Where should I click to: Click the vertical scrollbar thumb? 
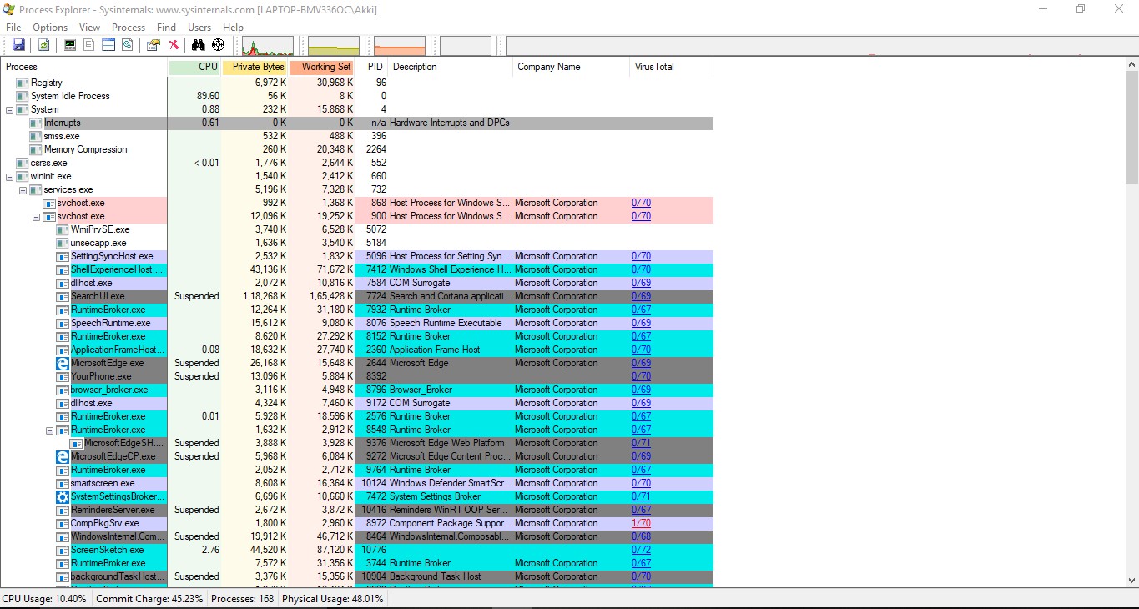coord(1131,127)
